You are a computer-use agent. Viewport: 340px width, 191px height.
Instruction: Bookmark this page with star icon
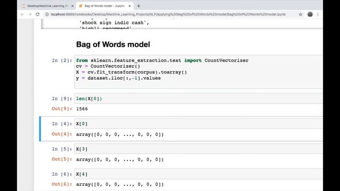coord(300,14)
